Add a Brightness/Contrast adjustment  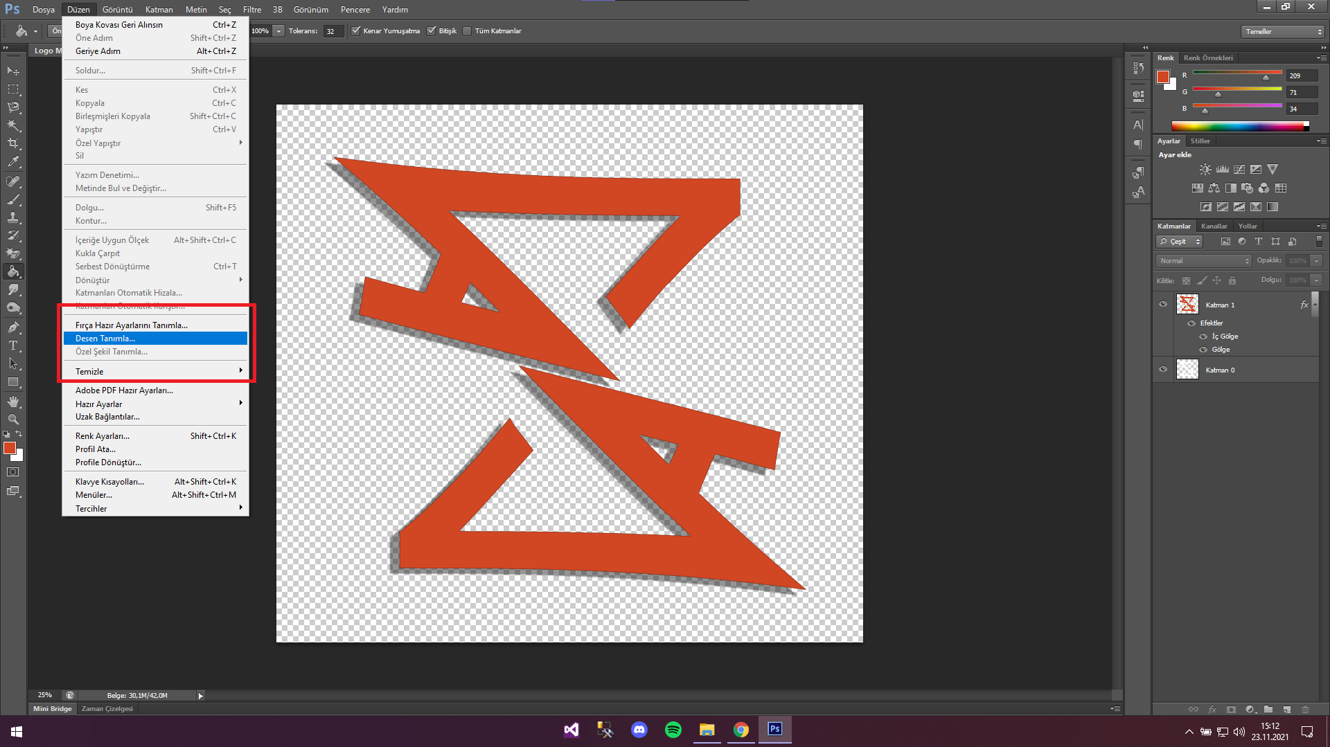[x=1205, y=170]
